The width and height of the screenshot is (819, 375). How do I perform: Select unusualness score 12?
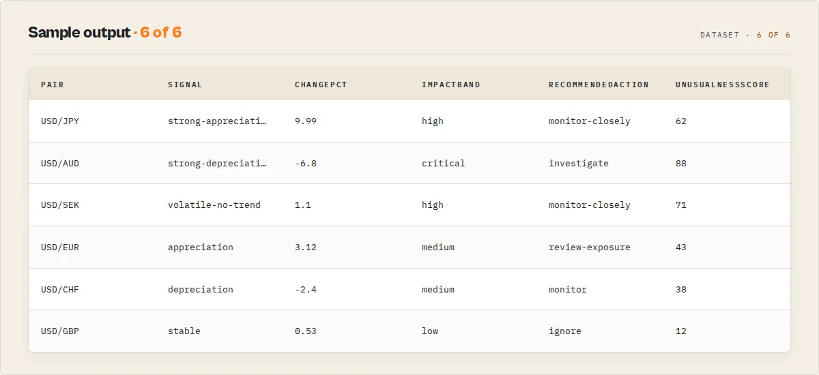click(681, 331)
